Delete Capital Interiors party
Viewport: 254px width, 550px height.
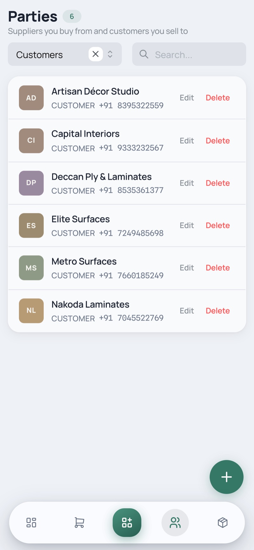pyautogui.click(x=218, y=140)
